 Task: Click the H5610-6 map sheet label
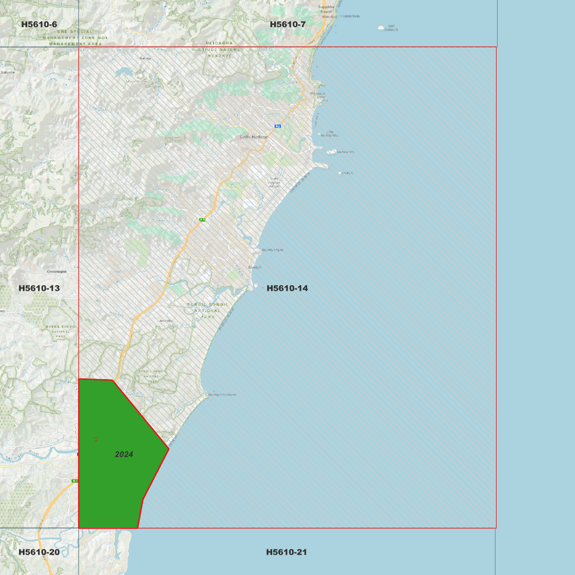[39, 24]
